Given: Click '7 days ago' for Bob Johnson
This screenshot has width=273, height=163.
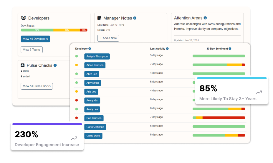Looking at the screenshot, I should coord(156,117).
